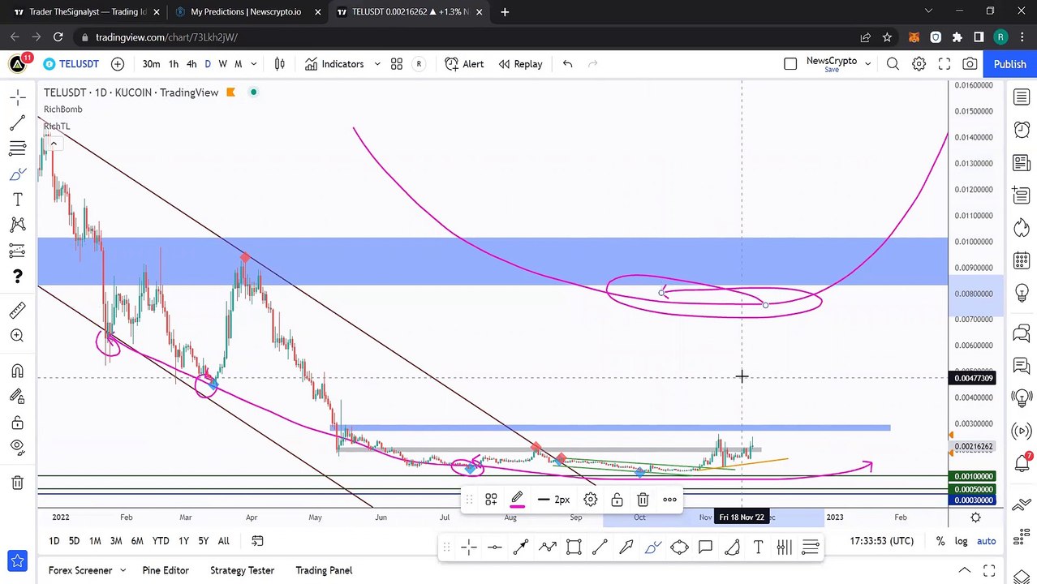Open the go-to-date calendar icon
Image resolution: width=1037 pixels, height=584 pixels.
tap(257, 541)
